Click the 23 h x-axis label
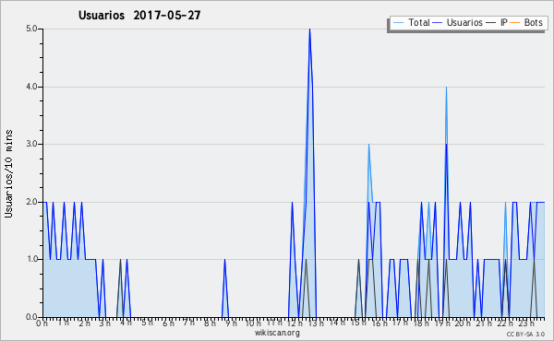This screenshot has height=341, width=554. [526, 323]
